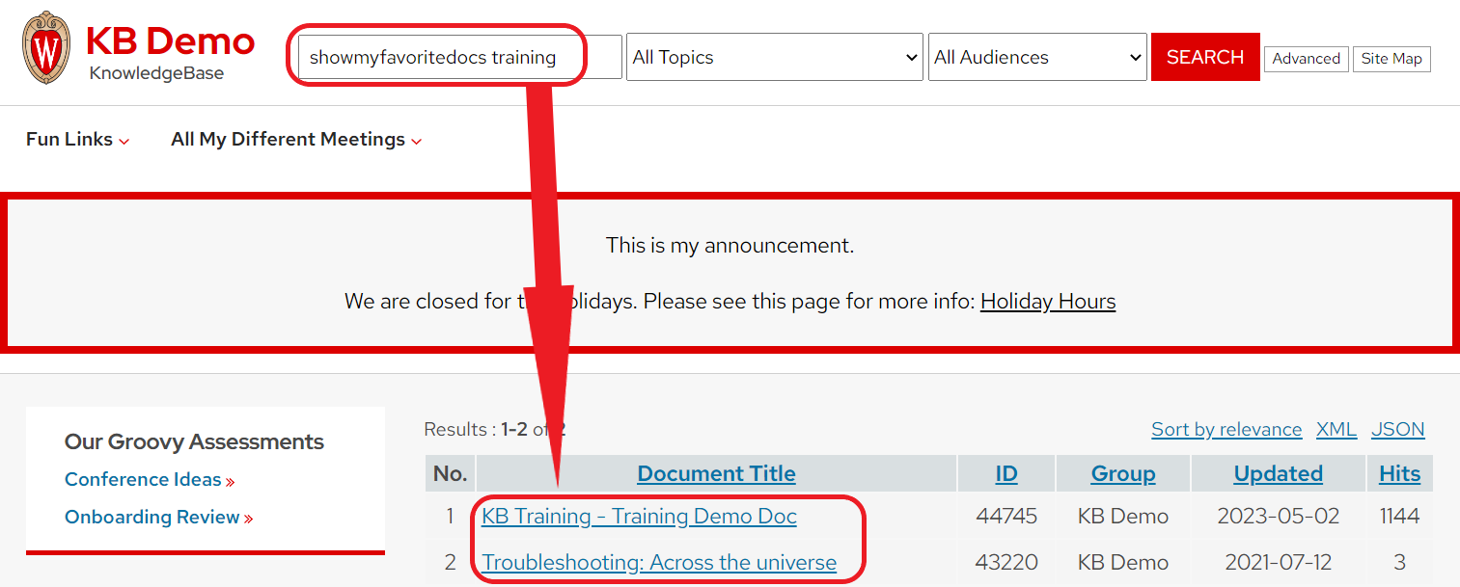
Task: Click the Our Groovy Assessments heading
Action: 194,441
